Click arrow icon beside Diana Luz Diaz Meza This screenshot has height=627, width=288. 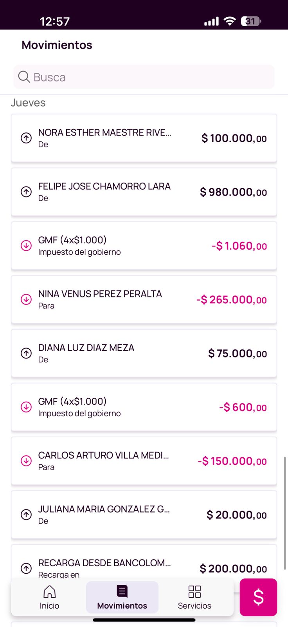coord(26,353)
